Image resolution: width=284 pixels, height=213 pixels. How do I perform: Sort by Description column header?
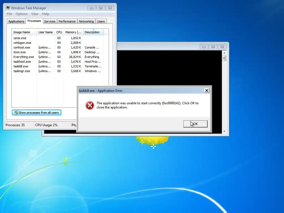[x=93, y=32]
